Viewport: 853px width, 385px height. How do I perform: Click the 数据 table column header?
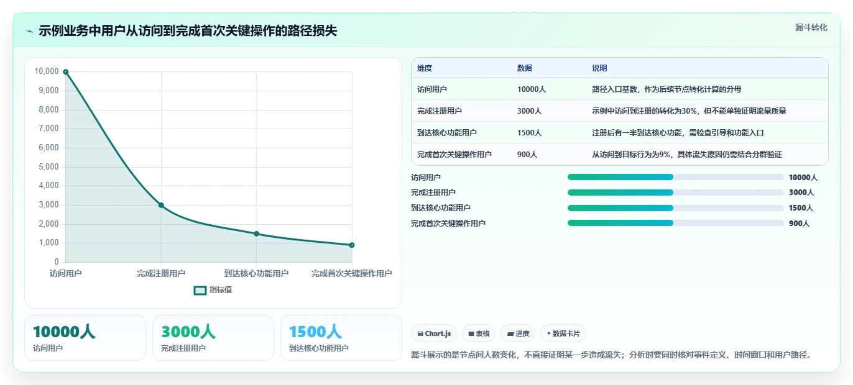(525, 68)
